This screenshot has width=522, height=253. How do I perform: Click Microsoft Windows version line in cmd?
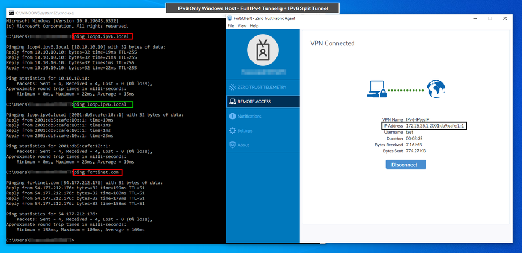[62, 20]
